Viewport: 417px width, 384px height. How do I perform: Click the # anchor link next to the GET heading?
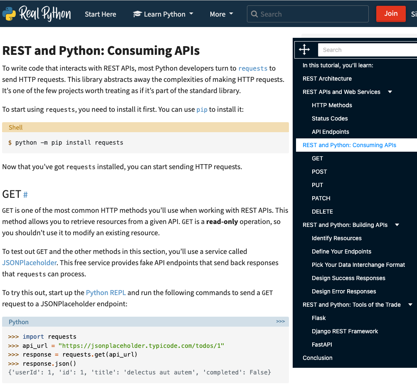click(25, 194)
